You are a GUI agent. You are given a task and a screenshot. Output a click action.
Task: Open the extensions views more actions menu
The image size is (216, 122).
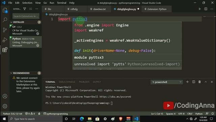[x=37, y=9]
